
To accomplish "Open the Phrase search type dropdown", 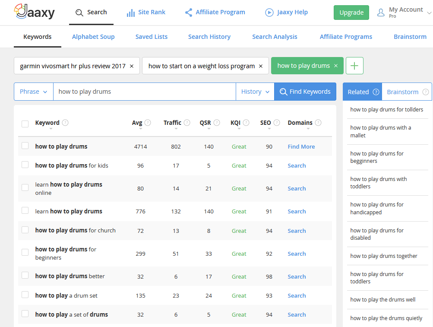I will [33, 92].
